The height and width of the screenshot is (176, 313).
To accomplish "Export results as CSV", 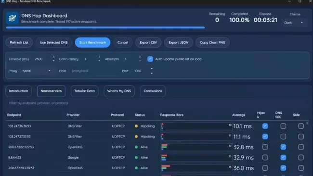I will pyautogui.click(x=148, y=42).
